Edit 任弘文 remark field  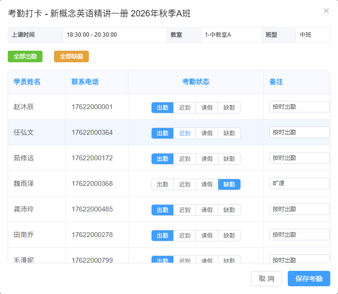(x=299, y=132)
